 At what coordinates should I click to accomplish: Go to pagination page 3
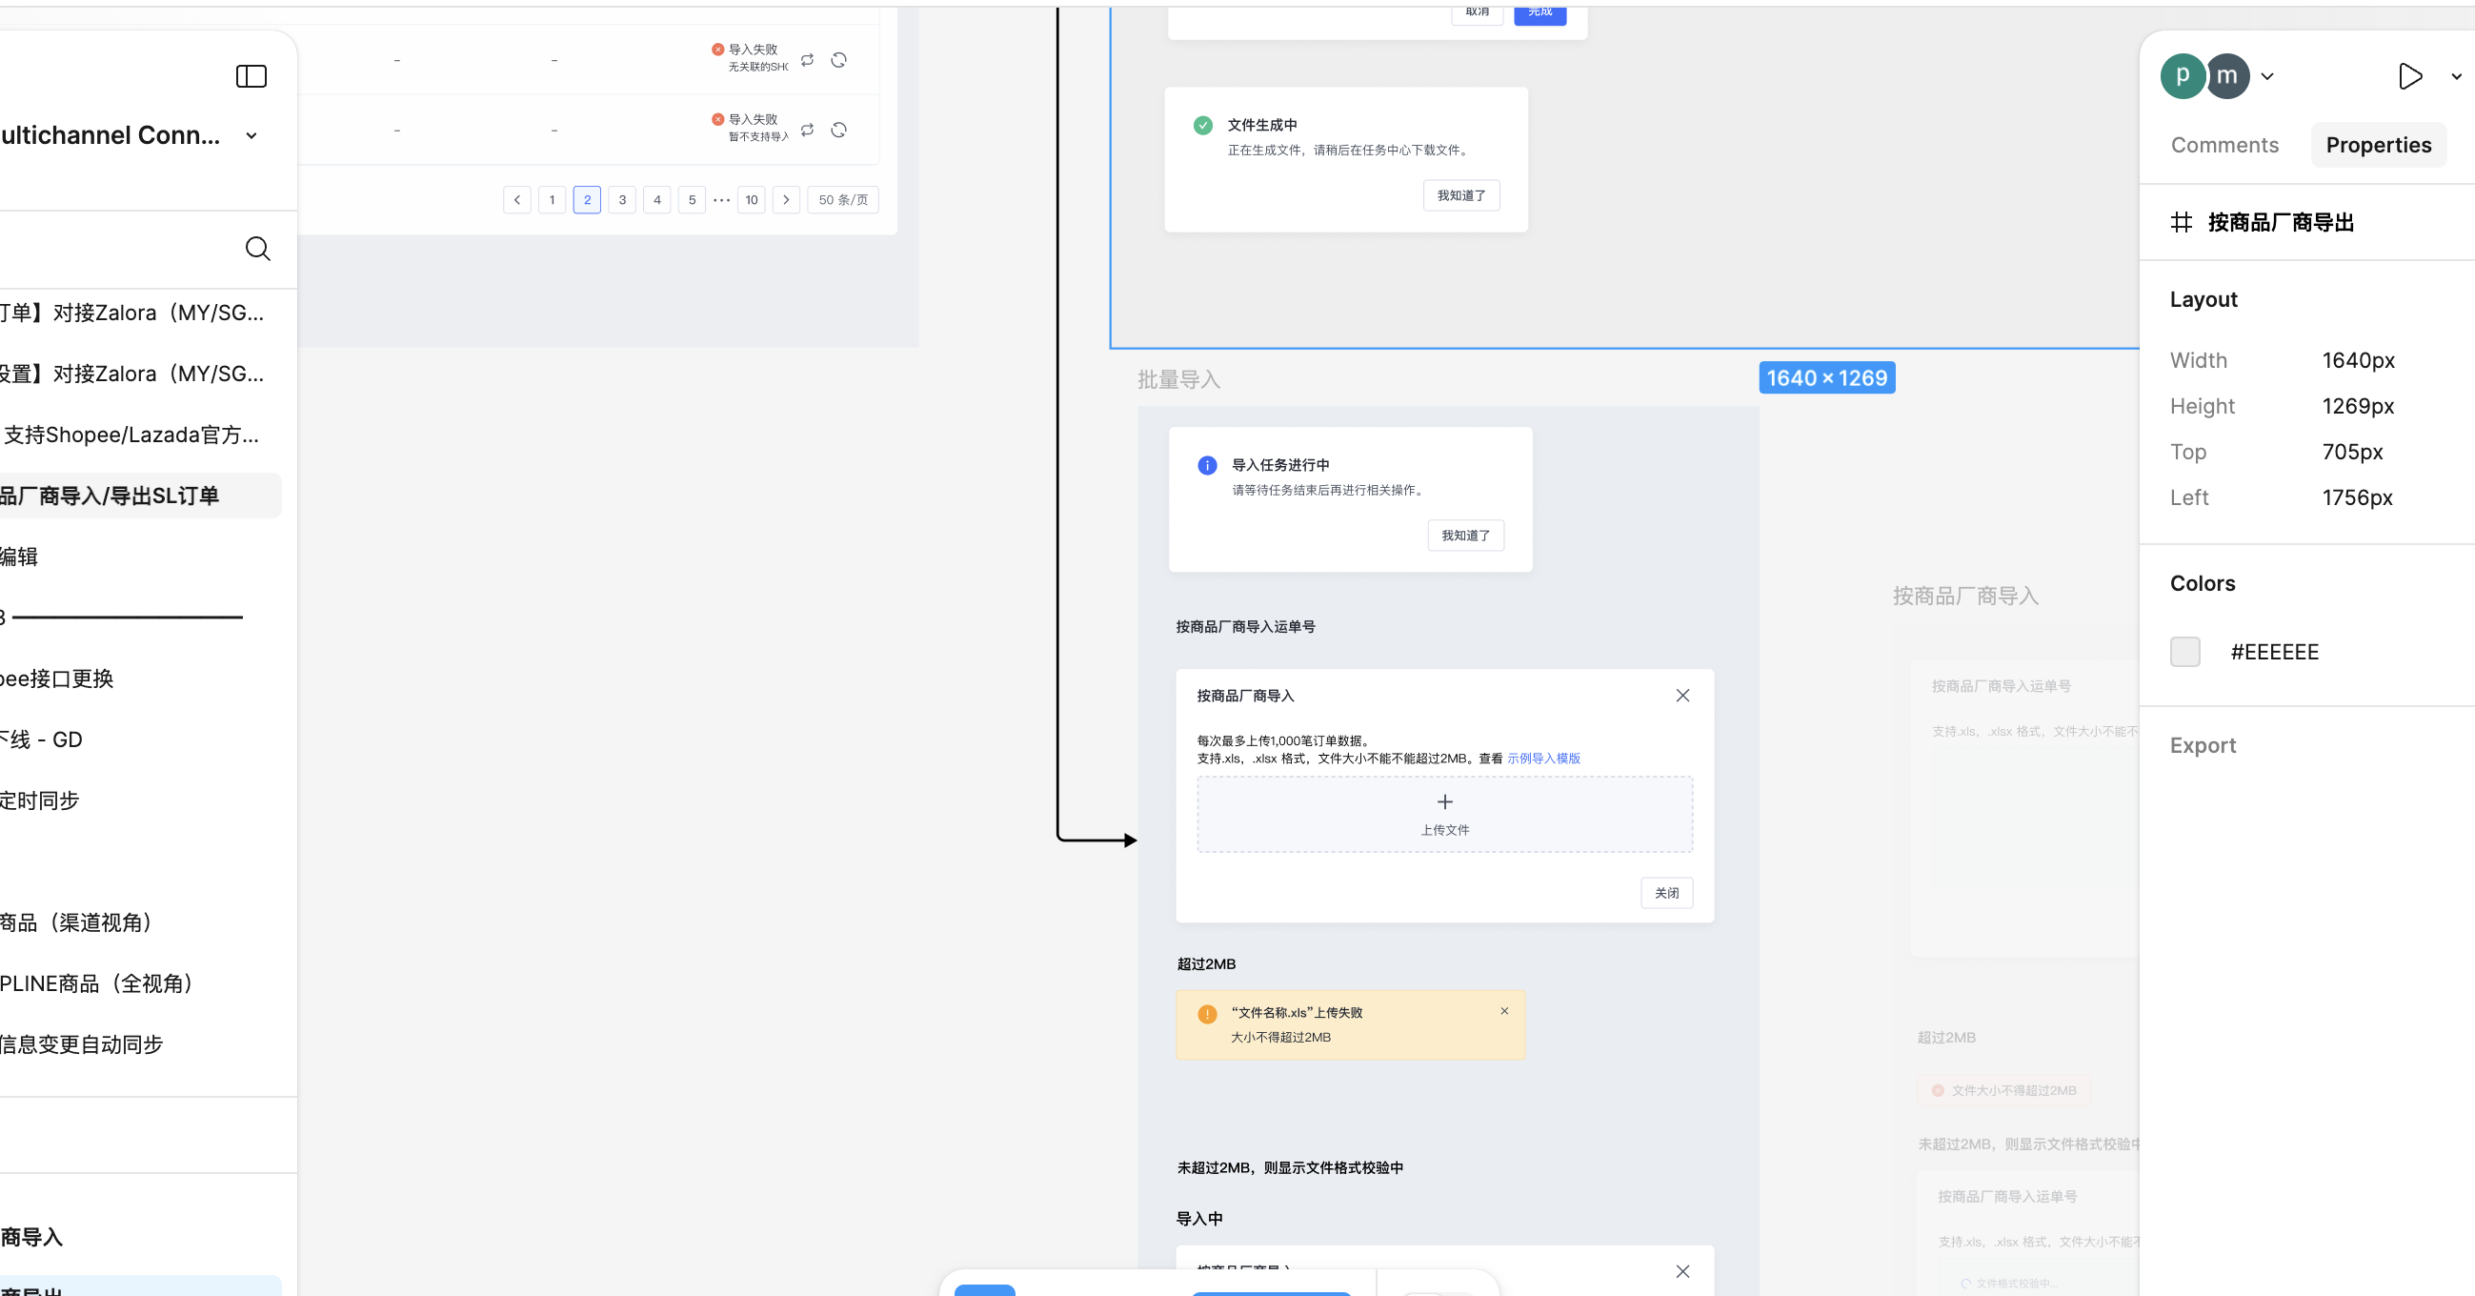click(622, 200)
